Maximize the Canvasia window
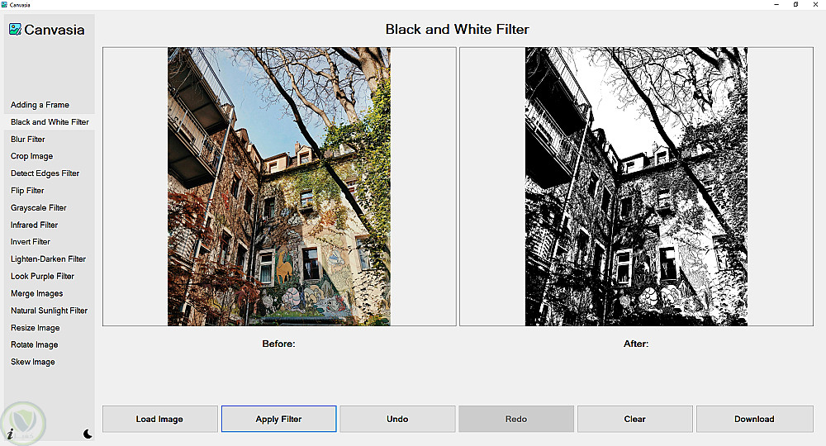 click(795, 4)
